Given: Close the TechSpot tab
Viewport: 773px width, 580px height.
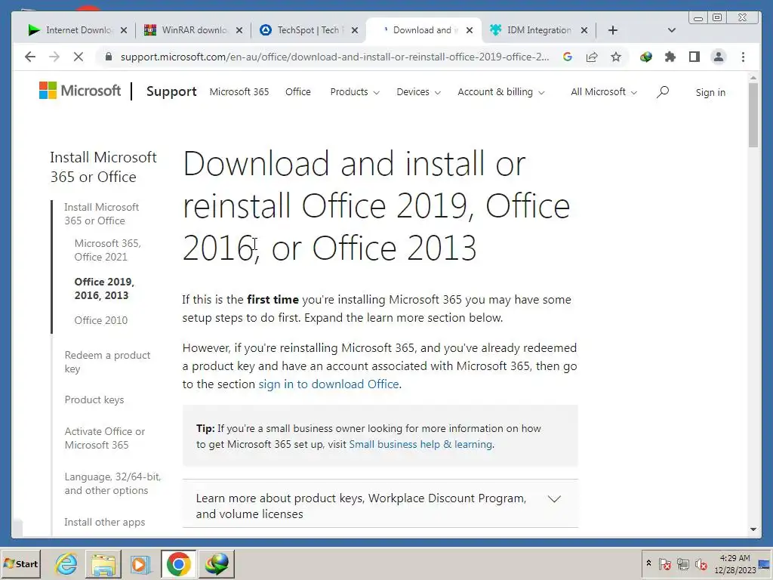Looking at the screenshot, I should (355, 30).
